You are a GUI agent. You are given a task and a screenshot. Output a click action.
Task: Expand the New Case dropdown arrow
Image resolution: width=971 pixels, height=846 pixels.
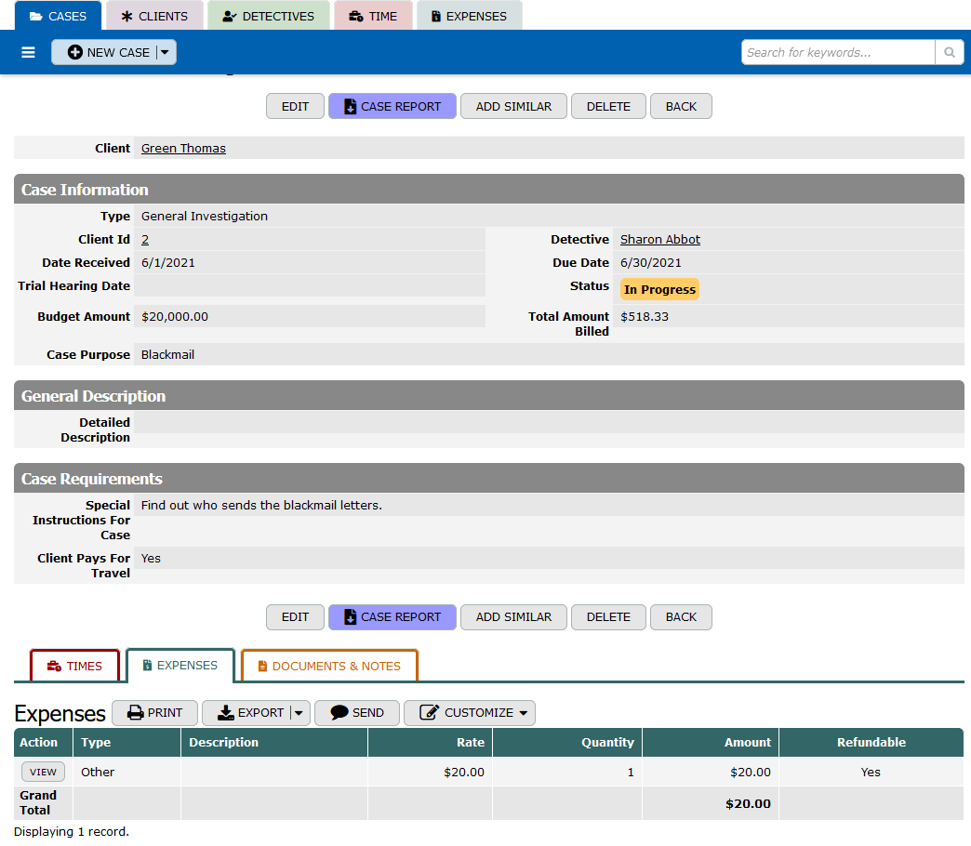(165, 53)
